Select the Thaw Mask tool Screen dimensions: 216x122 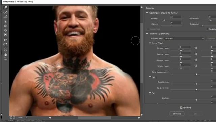[5, 44]
